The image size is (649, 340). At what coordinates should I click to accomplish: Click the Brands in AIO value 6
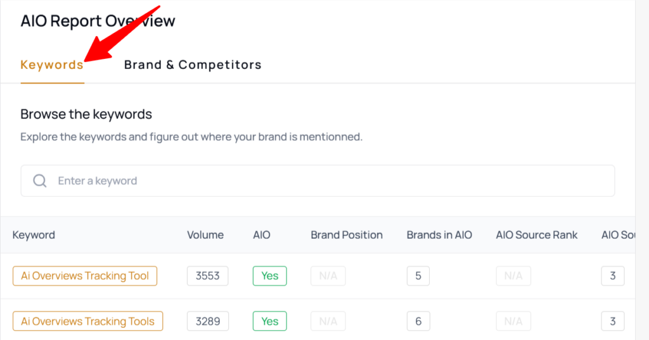pos(418,321)
